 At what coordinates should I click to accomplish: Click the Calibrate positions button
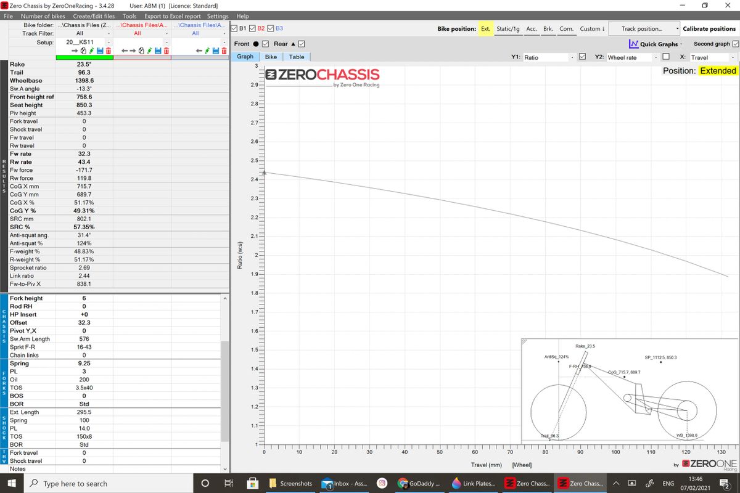tap(710, 28)
